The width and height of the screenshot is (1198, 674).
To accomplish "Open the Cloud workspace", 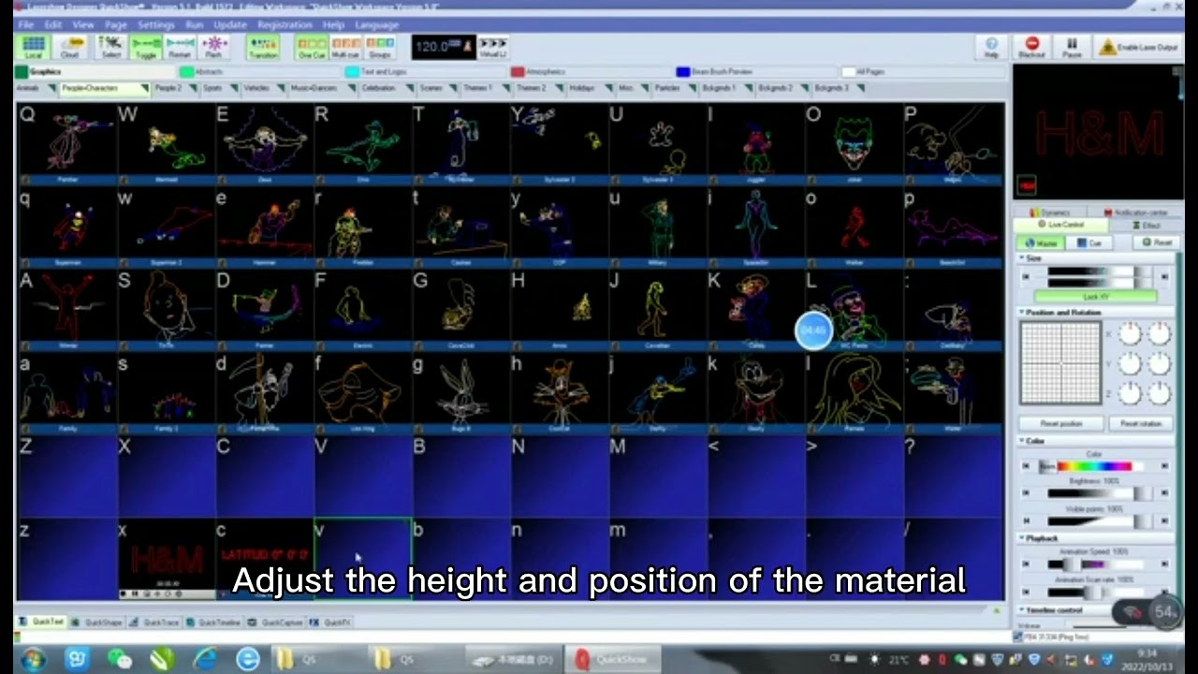I will pyautogui.click(x=70, y=48).
